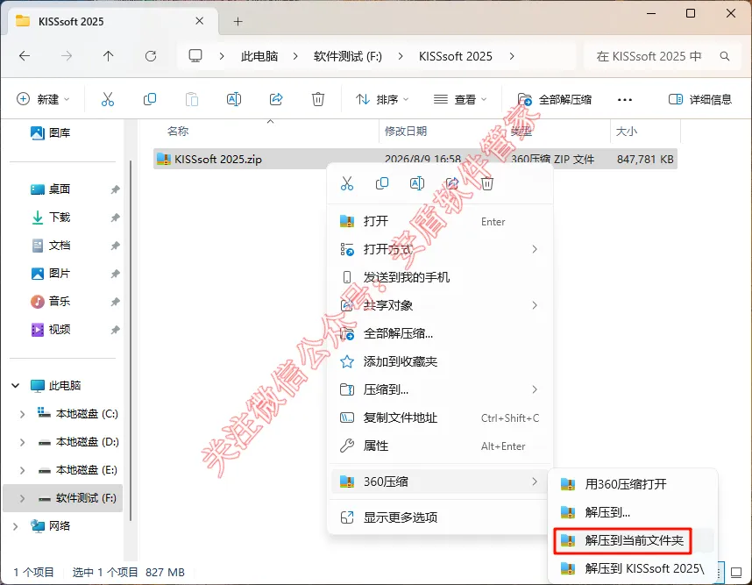This screenshot has height=585, width=752.
Task: Select 用360压缩打开
Action: (x=633, y=484)
